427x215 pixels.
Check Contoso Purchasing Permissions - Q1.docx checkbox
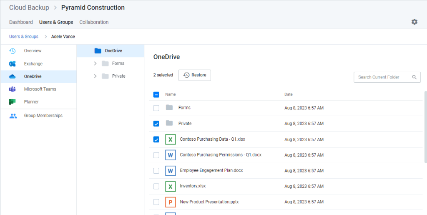156,155
